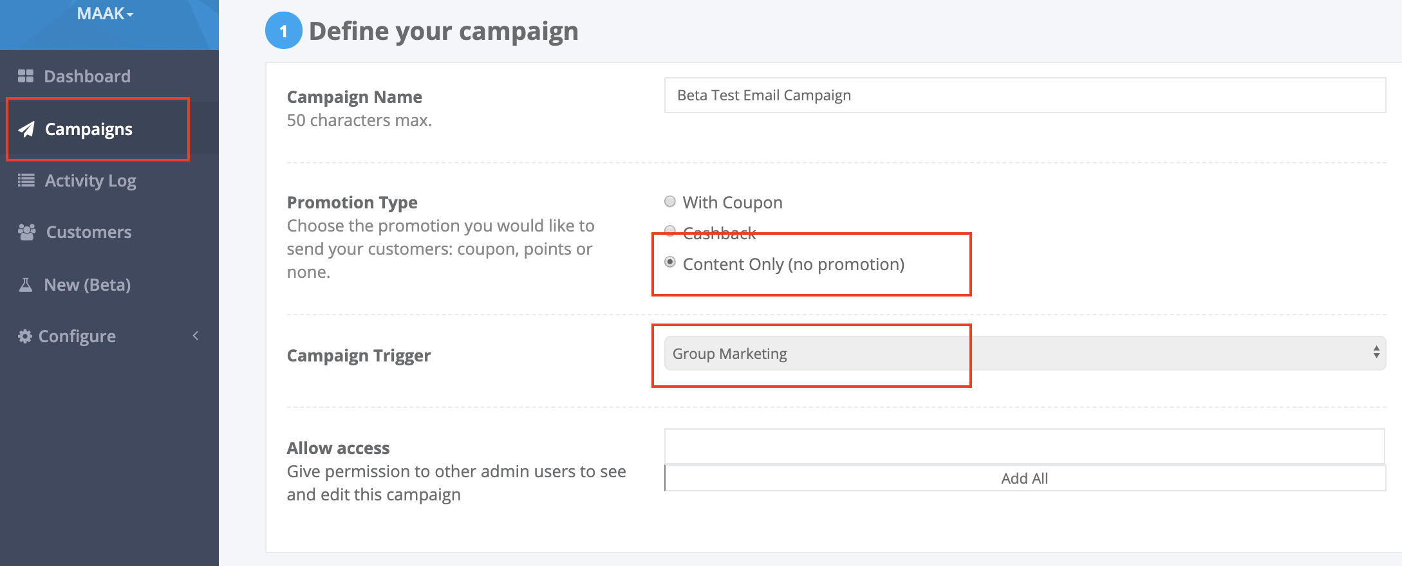Expand the Configure submenu chevron
The height and width of the screenshot is (566, 1402).
(x=196, y=336)
